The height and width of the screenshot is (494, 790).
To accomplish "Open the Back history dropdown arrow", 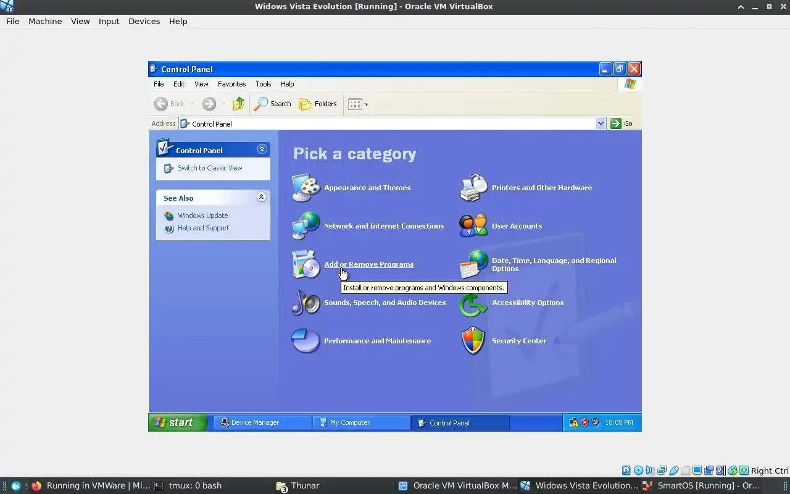I will point(192,104).
